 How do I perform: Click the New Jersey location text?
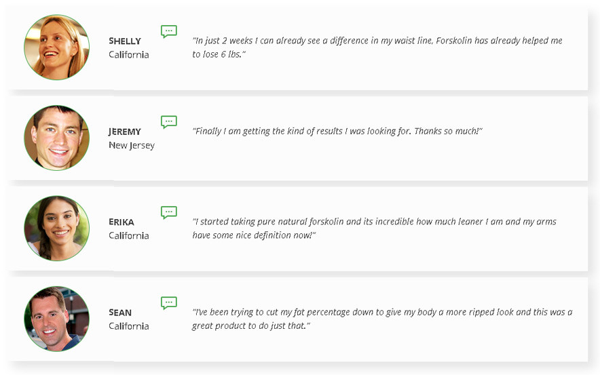click(132, 146)
